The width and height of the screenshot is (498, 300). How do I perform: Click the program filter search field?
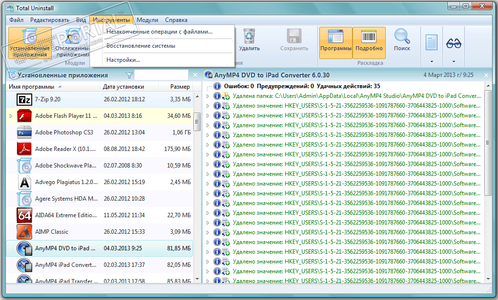pyautogui.click(x=161, y=75)
